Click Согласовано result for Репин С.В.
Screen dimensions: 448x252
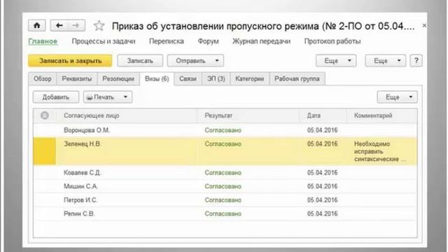click(223, 213)
